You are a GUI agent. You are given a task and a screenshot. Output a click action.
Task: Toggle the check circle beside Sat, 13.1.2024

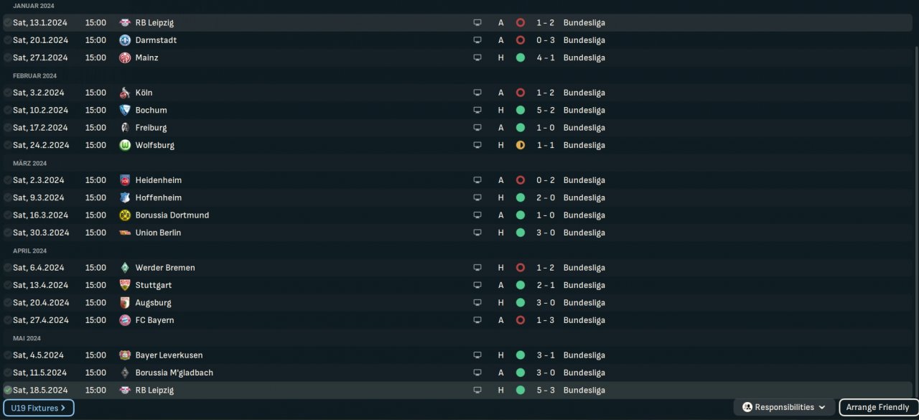[x=7, y=23]
